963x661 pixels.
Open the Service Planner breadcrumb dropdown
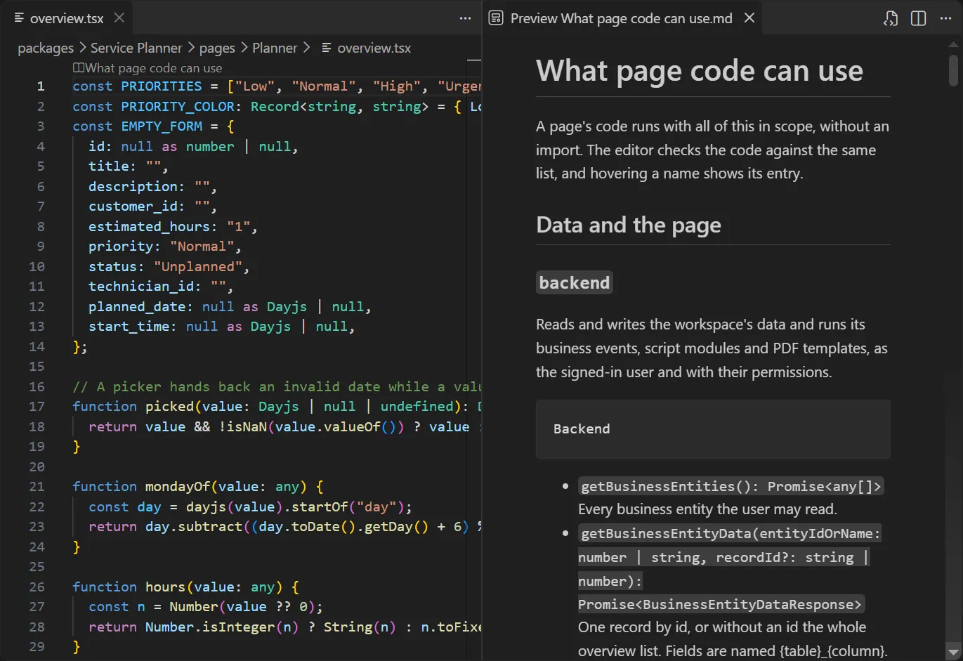tap(136, 48)
